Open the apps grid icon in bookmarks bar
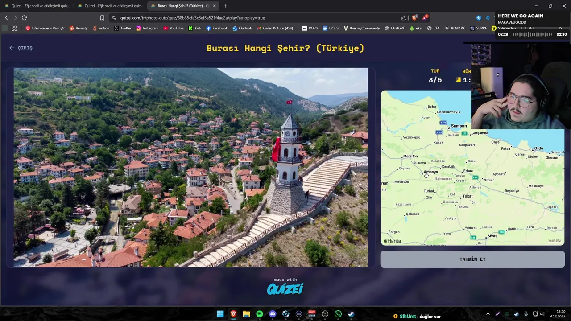 pos(14,28)
